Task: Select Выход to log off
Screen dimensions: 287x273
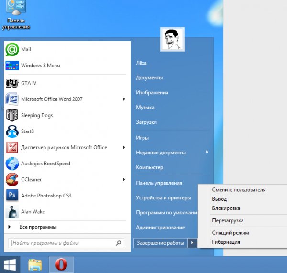Action: click(x=219, y=199)
